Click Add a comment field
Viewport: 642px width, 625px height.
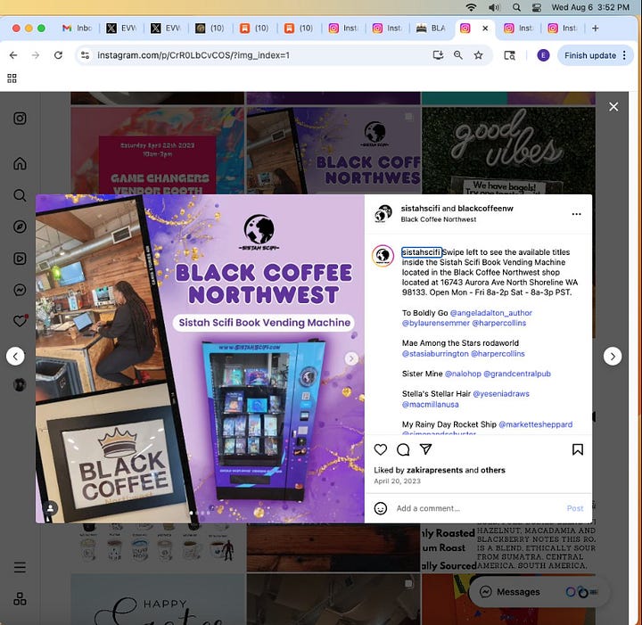[x=477, y=508]
